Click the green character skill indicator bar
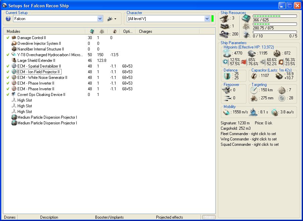Screen dimensions: 303x221 coord(213,19)
